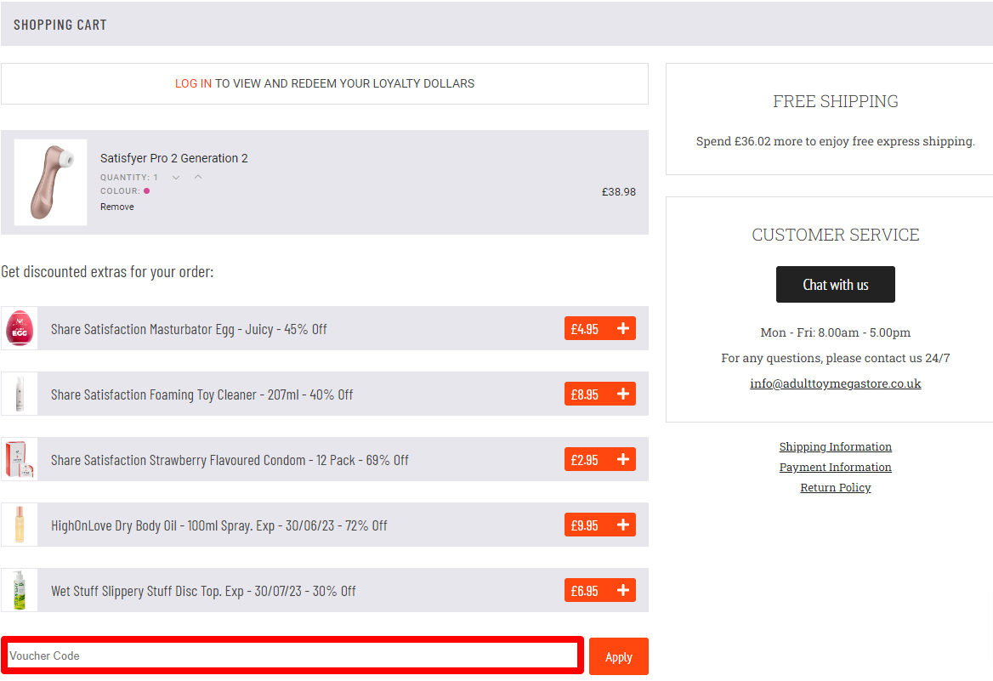Viewport: 993px width, 681px height.
Task: Add Masturbator Egg Juicy extra via plus icon
Action: coord(622,329)
